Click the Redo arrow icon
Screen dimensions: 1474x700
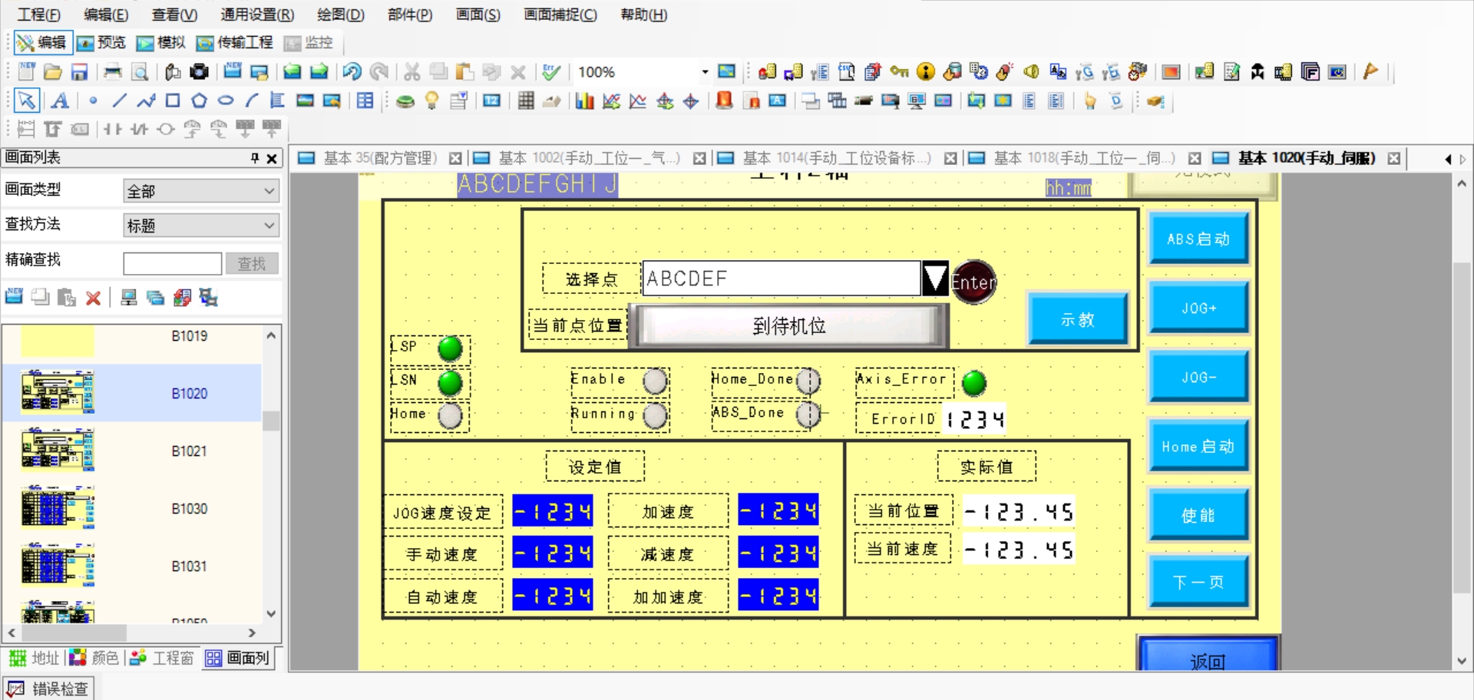click(x=378, y=72)
